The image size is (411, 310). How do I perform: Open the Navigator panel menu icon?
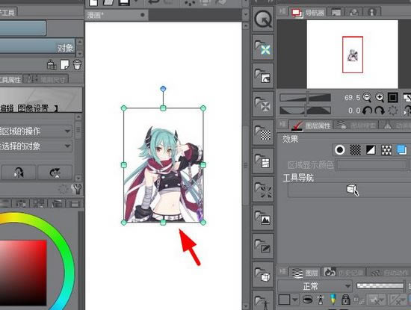tap(282, 11)
